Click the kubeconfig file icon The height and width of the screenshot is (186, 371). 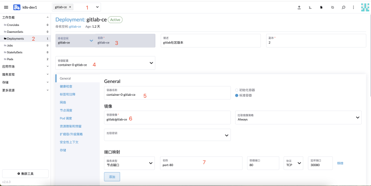321,7
